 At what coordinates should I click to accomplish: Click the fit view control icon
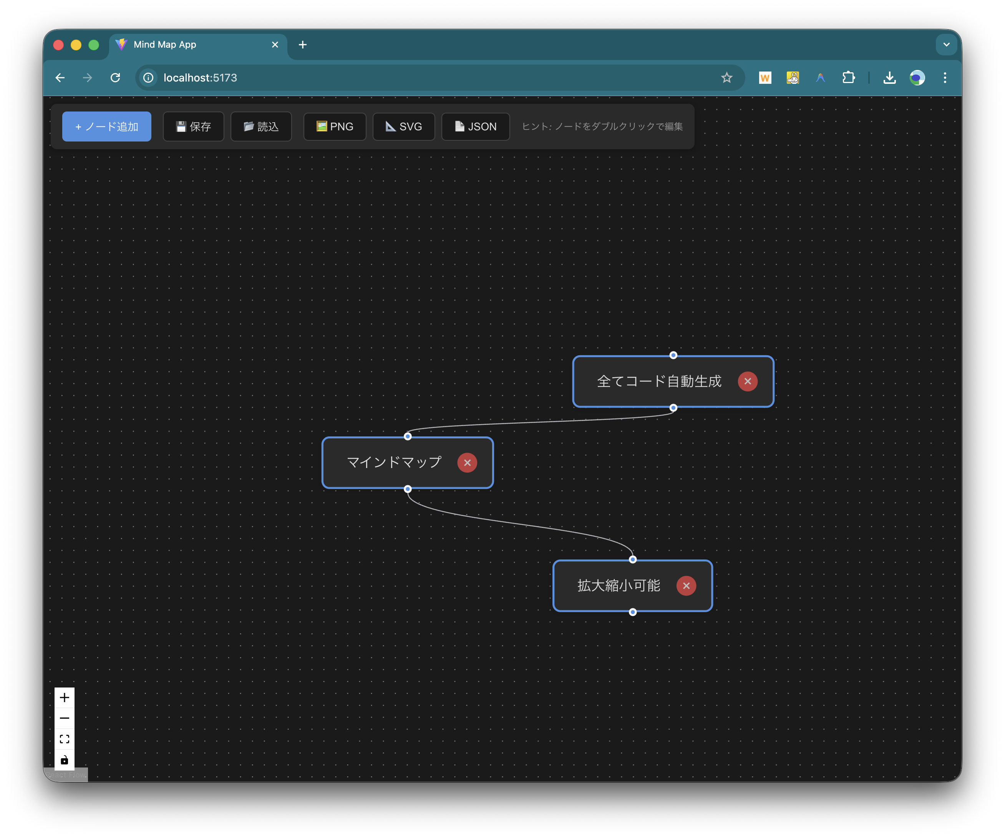[65, 739]
